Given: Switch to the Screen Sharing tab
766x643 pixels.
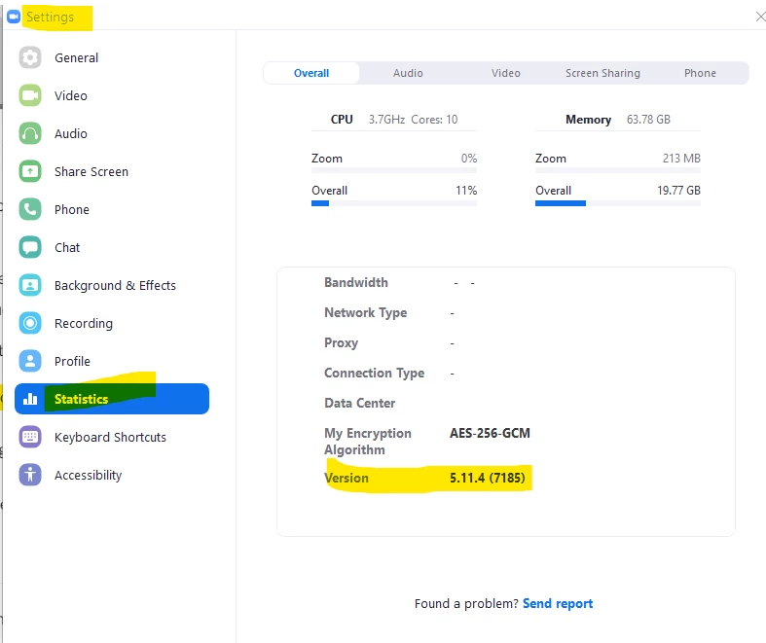Looking at the screenshot, I should pos(602,73).
